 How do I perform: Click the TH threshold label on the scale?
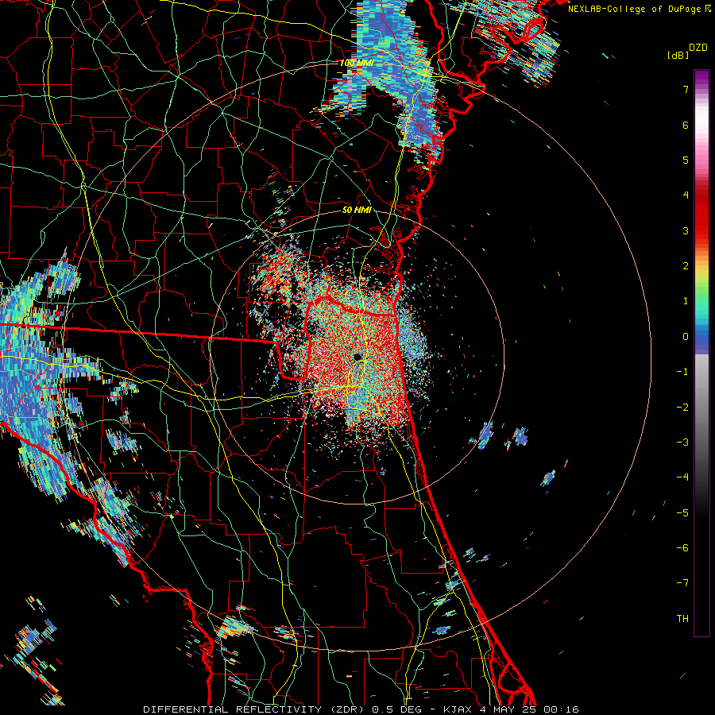tap(682, 619)
